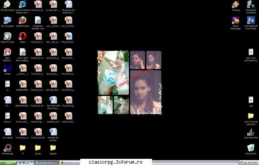
Task: Select the New Text Document (2) file
Action: tap(251, 55)
